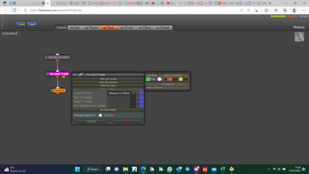
Task: Click the white circle output swatch
Action: 159,79
